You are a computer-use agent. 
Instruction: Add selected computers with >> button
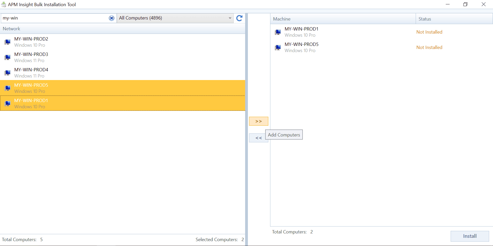[x=259, y=121]
